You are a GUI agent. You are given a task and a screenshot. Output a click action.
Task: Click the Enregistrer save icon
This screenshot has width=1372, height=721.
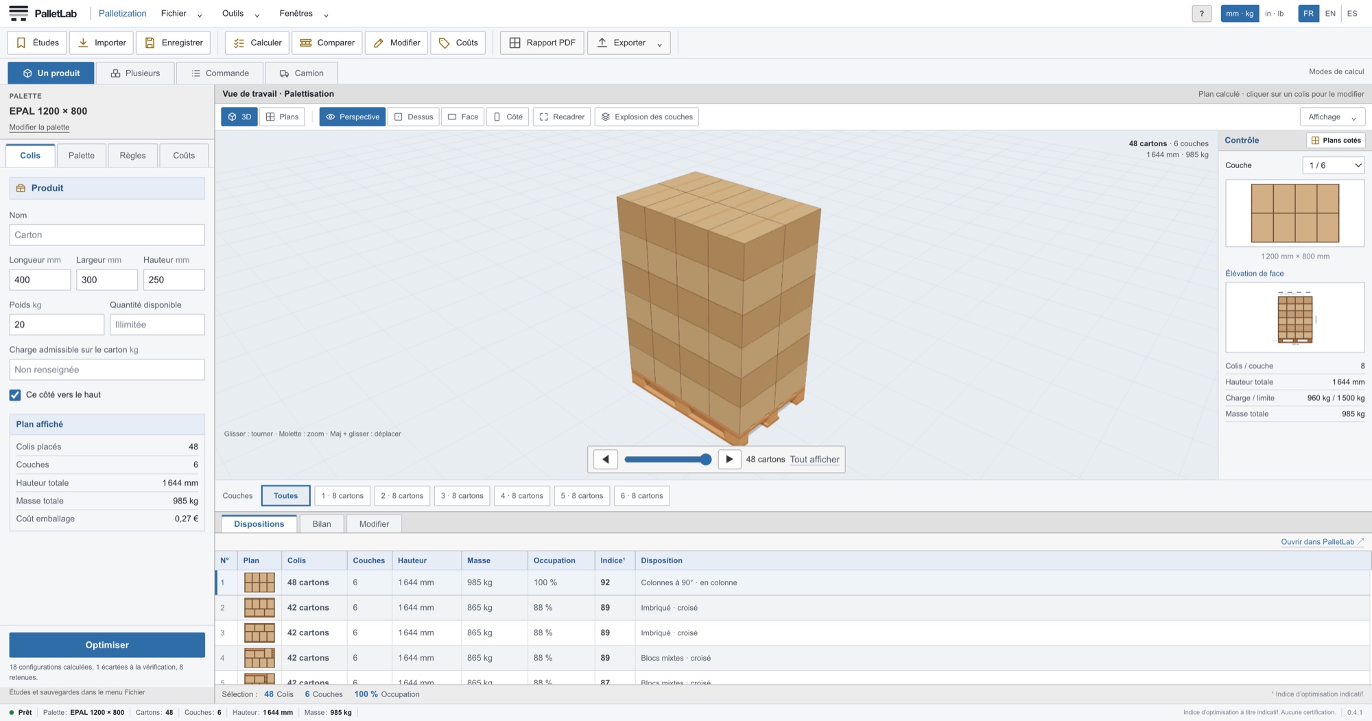point(150,43)
